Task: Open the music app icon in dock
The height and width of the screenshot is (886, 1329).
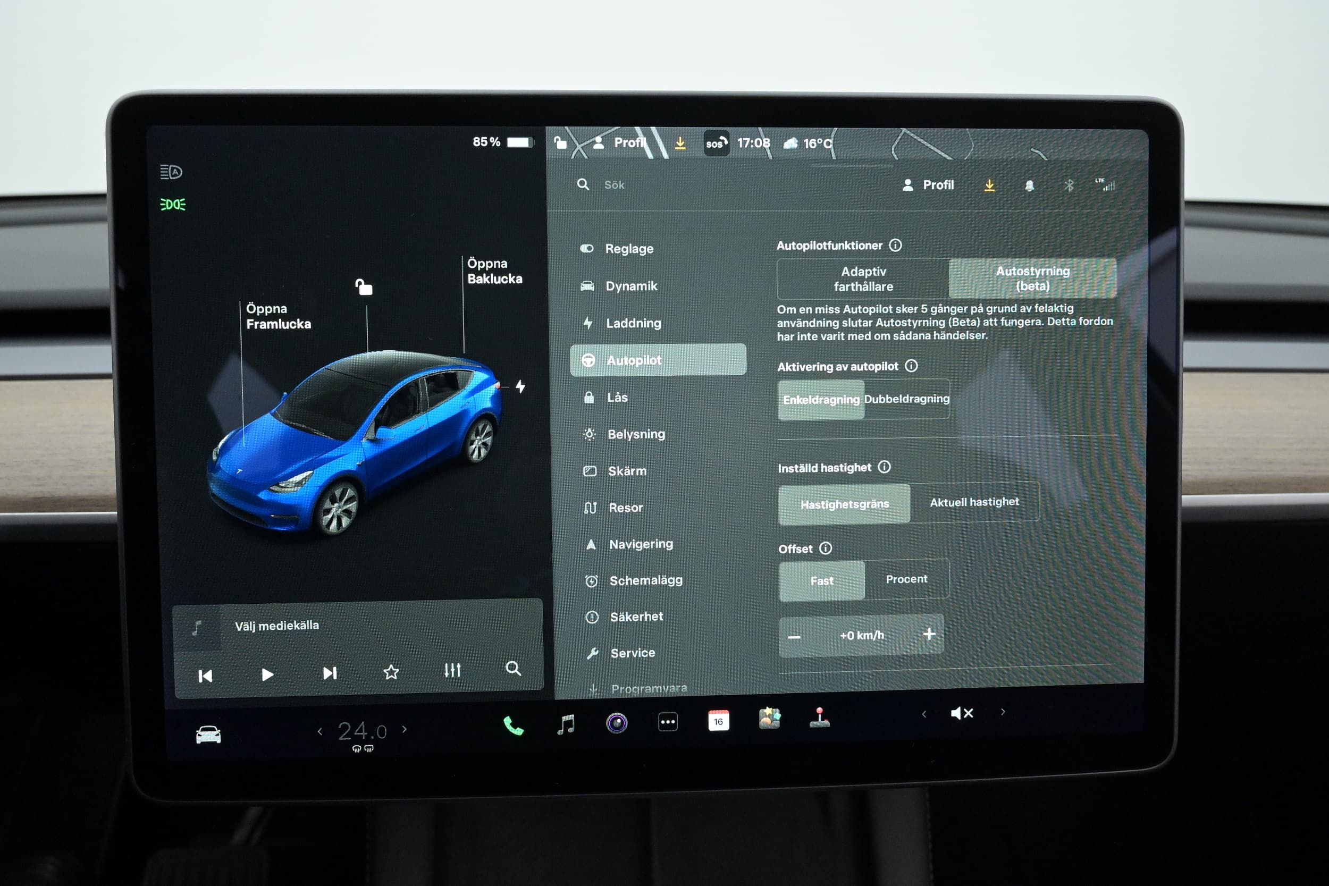Action: 566,724
